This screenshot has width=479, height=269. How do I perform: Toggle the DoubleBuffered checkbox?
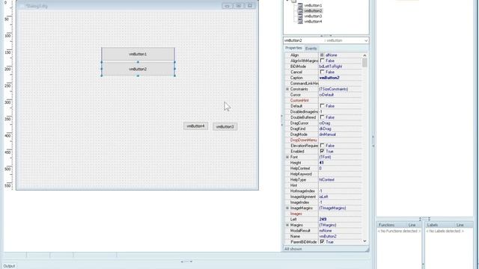(322, 117)
